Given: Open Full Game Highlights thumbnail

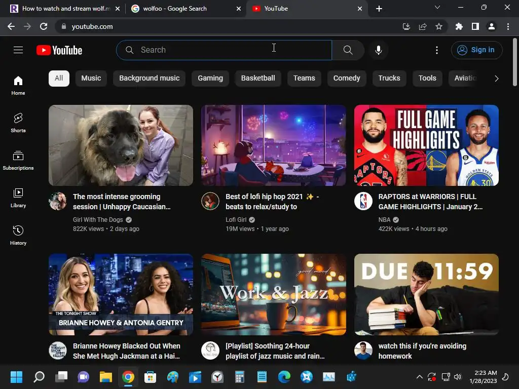Looking at the screenshot, I should (x=426, y=145).
